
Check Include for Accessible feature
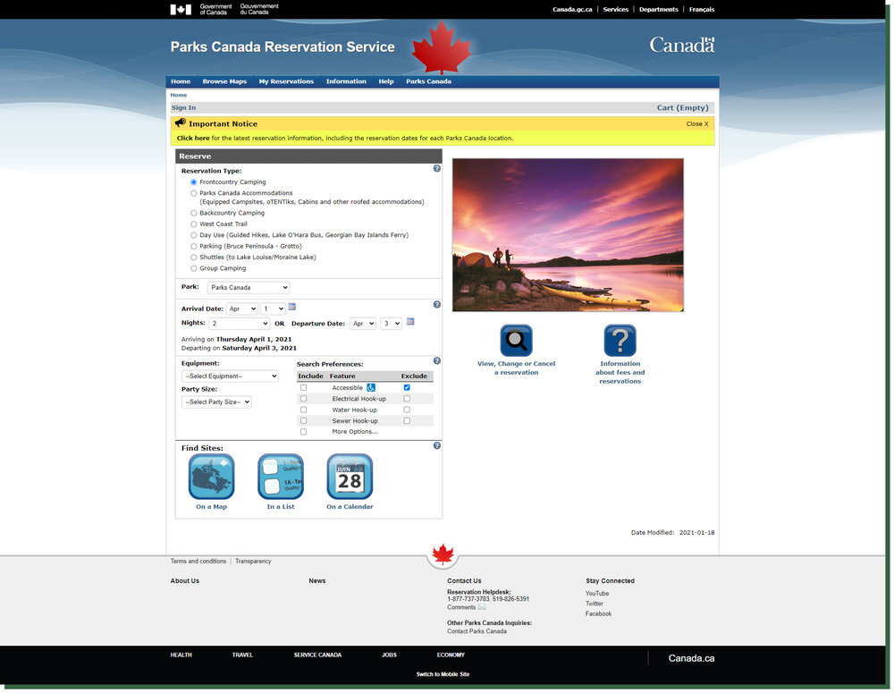pos(303,388)
